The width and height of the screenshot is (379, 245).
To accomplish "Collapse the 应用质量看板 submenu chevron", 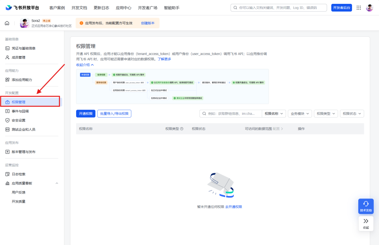I will 57,183.
